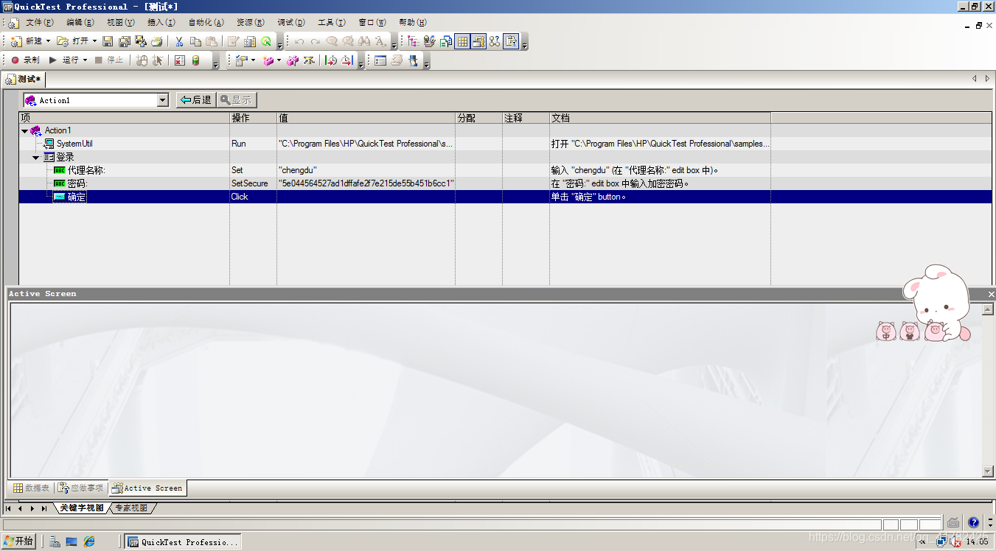Viewport: 996px width, 551px height.
Task: Click the "chengdu" value cell
Action: pyautogui.click(x=366, y=170)
